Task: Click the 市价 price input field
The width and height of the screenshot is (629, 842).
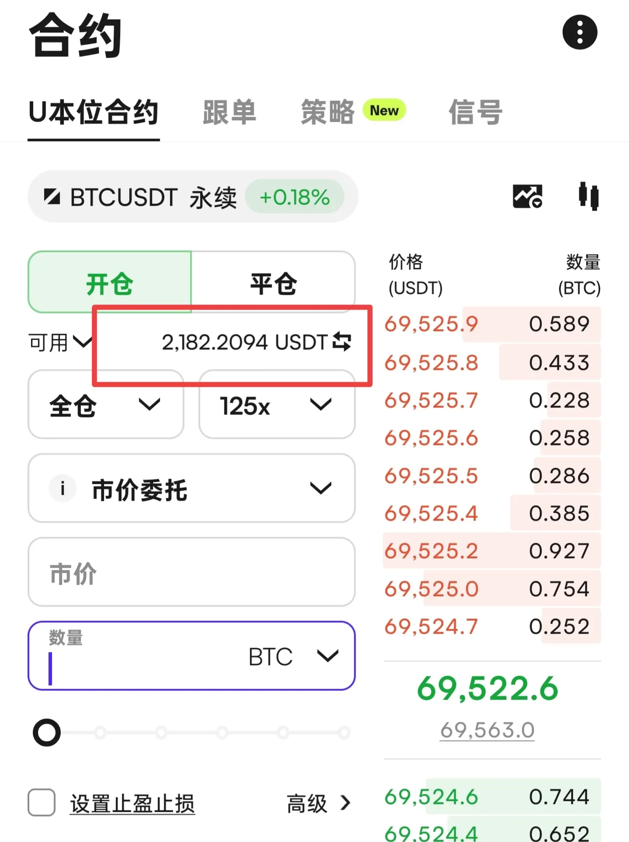Action: pos(192,572)
